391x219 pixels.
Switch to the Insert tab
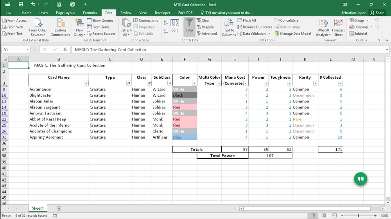tap(43, 13)
